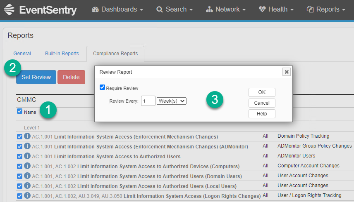Viewport: 354px width, 202px height.
Task: Open info icon for Enforcement Mechanism Changes row
Action: pyautogui.click(x=27, y=136)
